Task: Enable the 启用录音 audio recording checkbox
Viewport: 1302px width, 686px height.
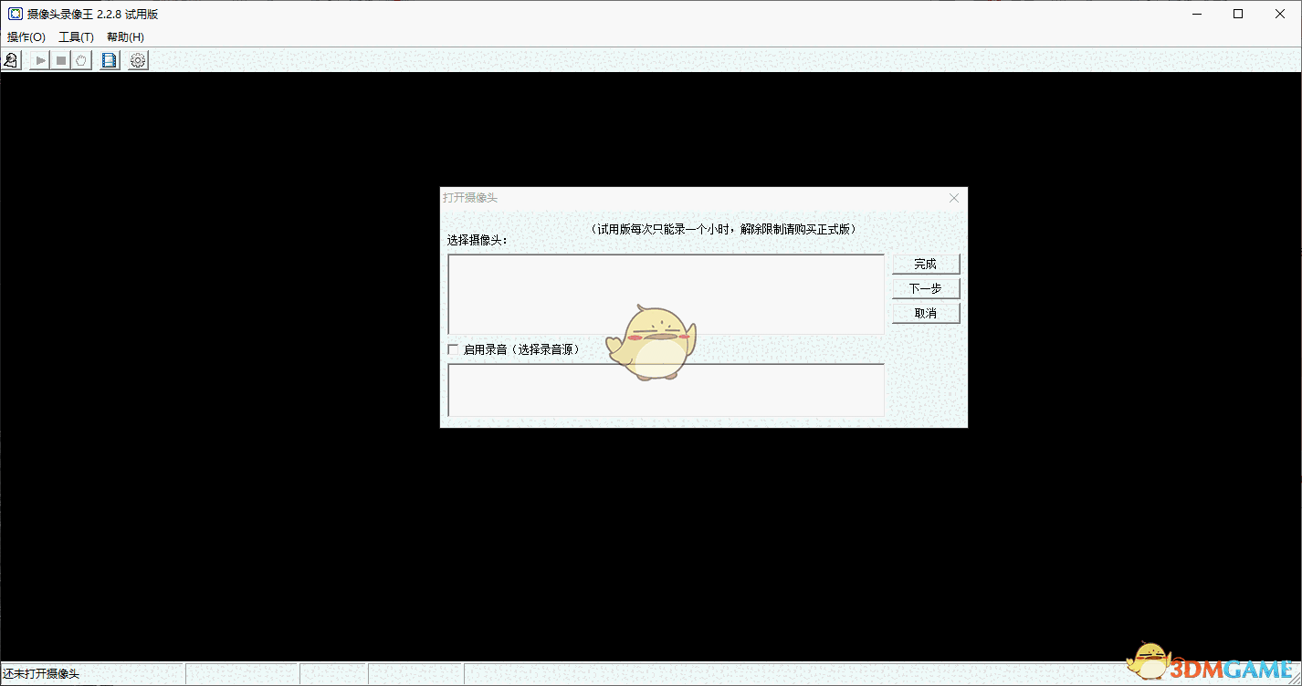Action: [x=454, y=349]
